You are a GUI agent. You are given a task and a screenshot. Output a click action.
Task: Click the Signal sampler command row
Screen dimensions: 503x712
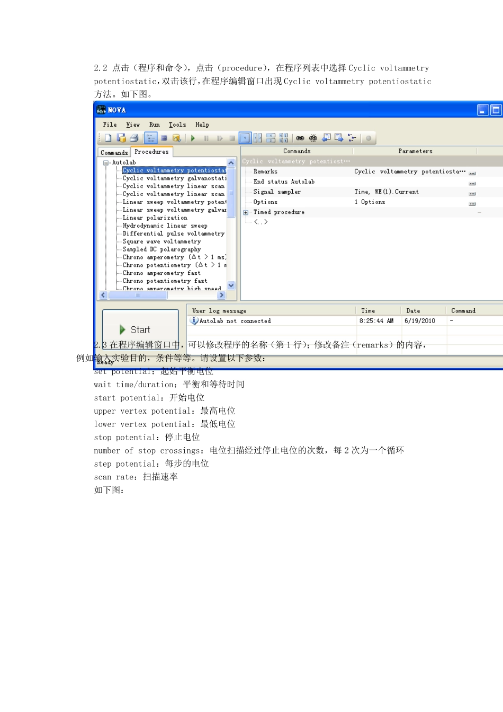click(x=277, y=192)
